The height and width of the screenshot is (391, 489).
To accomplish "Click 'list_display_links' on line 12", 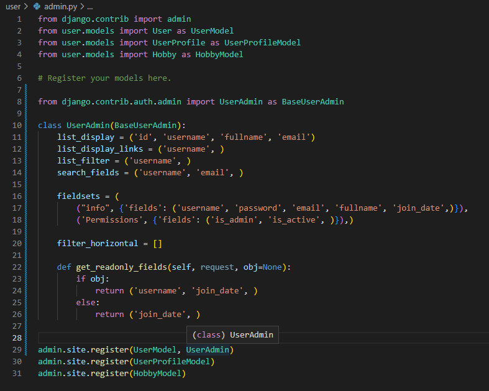I will [100, 149].
